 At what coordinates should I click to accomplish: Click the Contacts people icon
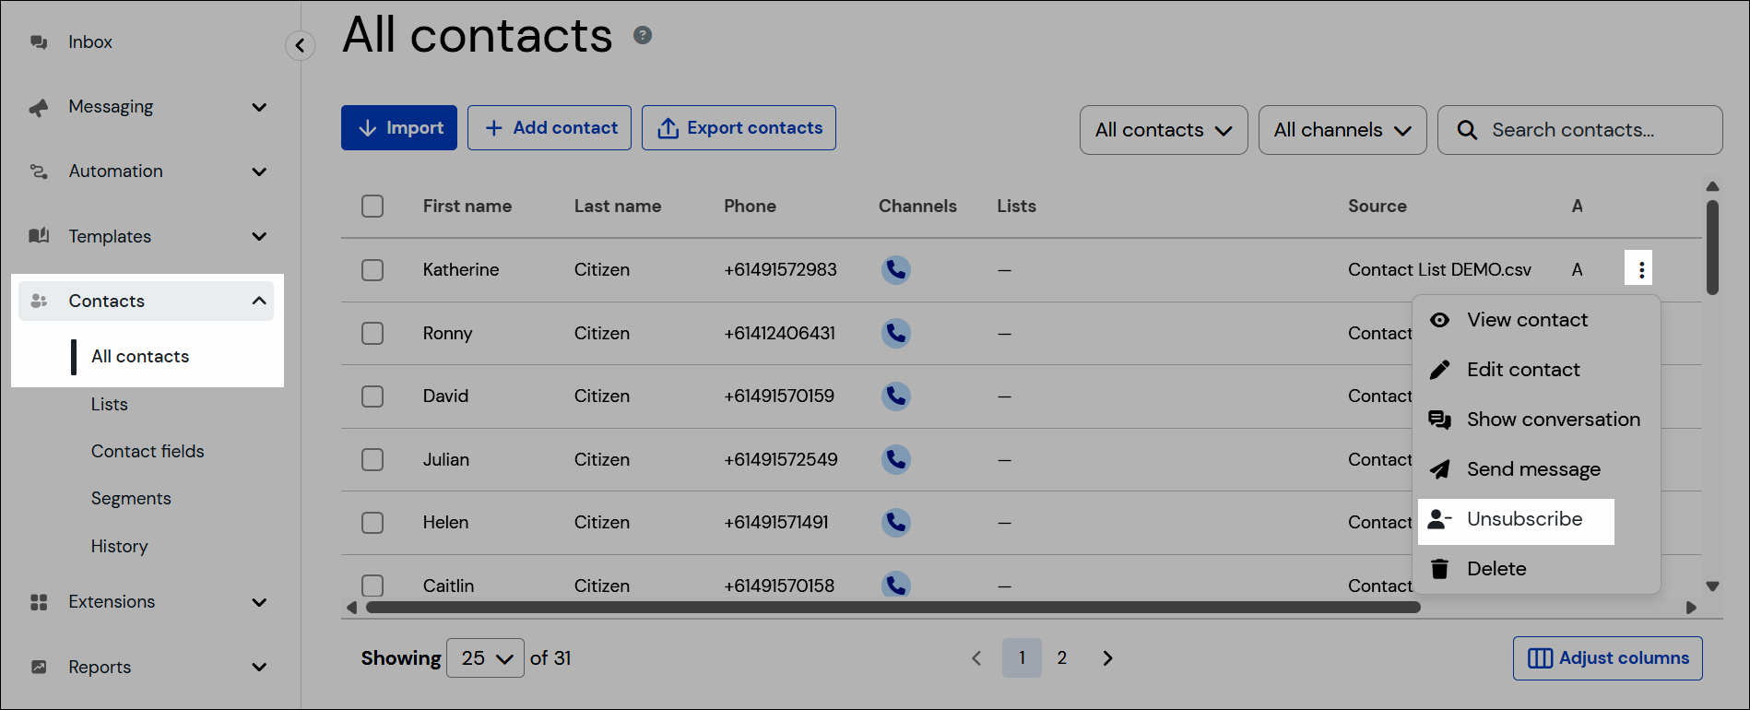(39, 301)
